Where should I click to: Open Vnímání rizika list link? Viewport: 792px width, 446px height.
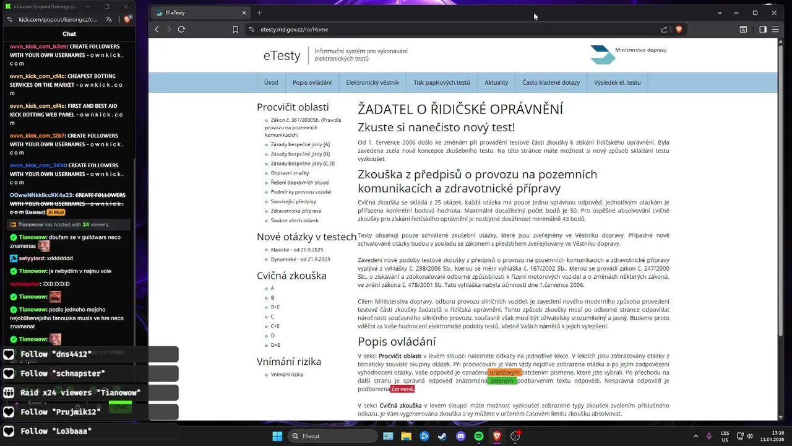(x=286, y=375)
